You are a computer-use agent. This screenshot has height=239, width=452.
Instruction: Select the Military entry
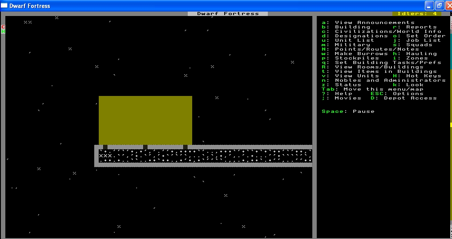pos(346,44)
